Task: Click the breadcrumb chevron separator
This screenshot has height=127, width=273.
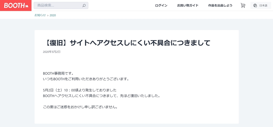Action: pyautogui.click(x=48, y=15)
